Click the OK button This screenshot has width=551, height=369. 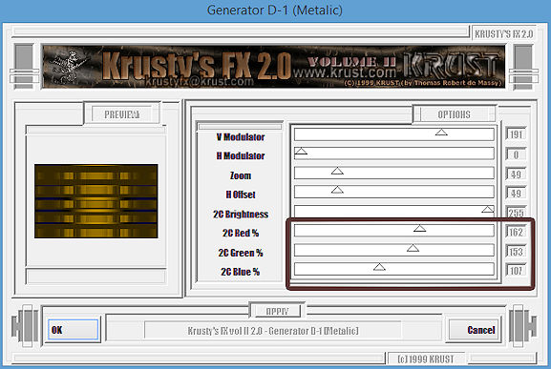[x=74, y=329]
